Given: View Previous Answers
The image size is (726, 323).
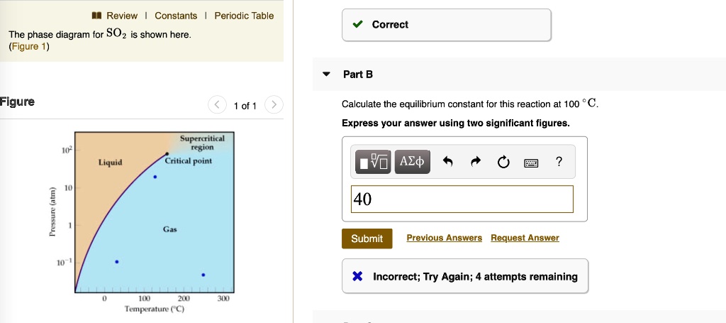Looking at the screenshot, I should coord(444,238).
